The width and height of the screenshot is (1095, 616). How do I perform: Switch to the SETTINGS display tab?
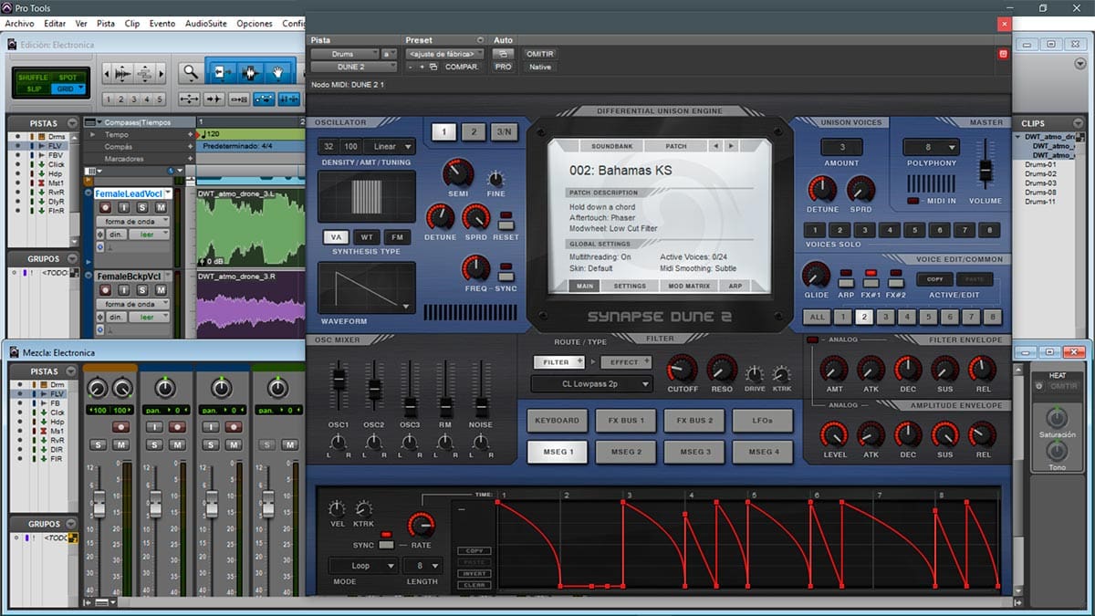click(630, 286)
